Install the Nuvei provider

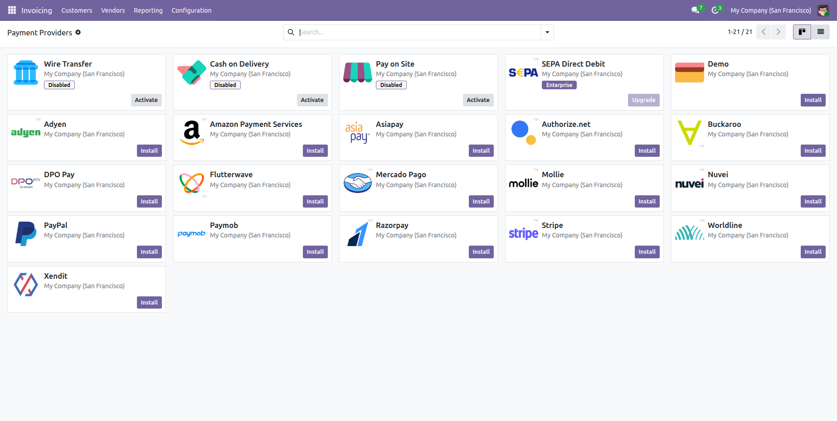[813, 202]
